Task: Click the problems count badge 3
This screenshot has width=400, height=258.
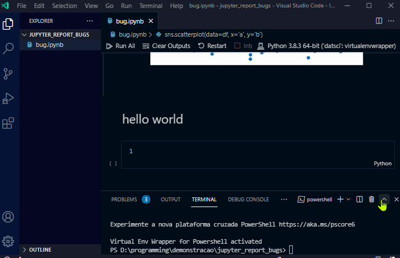Action: (x=146, y=200)
